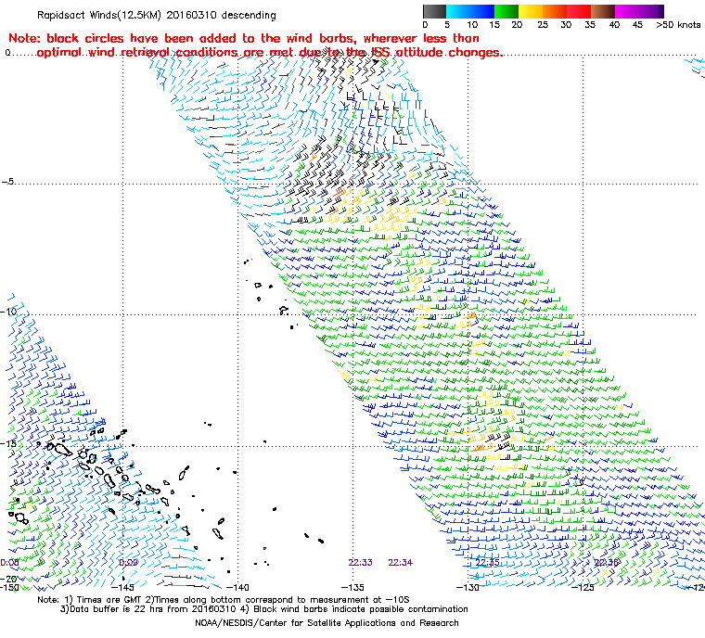705x638 pixels.
Task: Click the '-15' latitude axis label
Action: (x=9, y=443)
